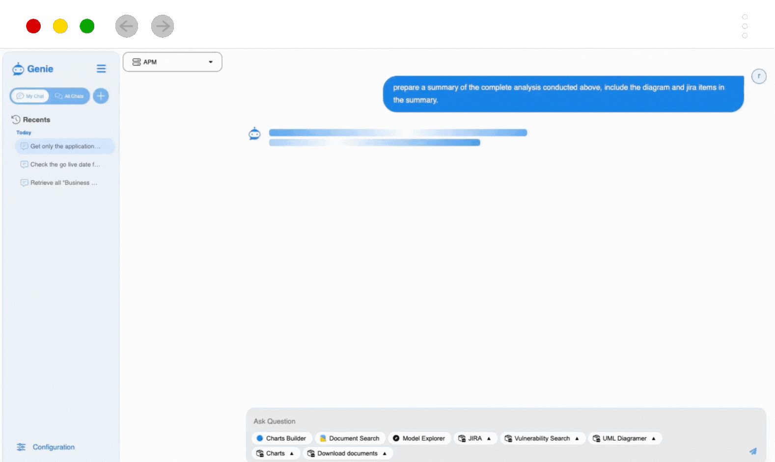Go back using the browser back arrow

tap(127, 26)
